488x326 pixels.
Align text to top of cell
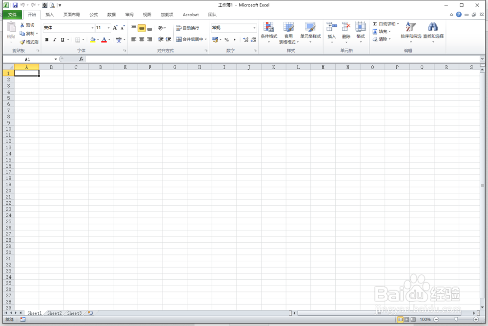134,28
